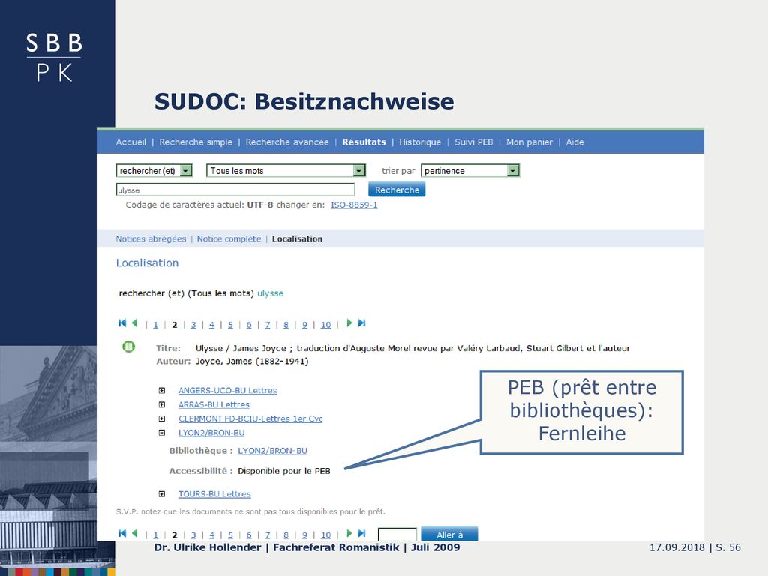Jump to first page in upper pager
Screen dimensions: 768x576
click(x=122, y=322)
